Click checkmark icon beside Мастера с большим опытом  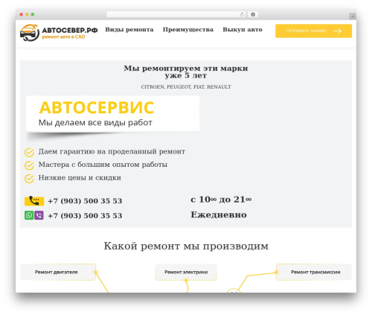[x=29, y=165]
